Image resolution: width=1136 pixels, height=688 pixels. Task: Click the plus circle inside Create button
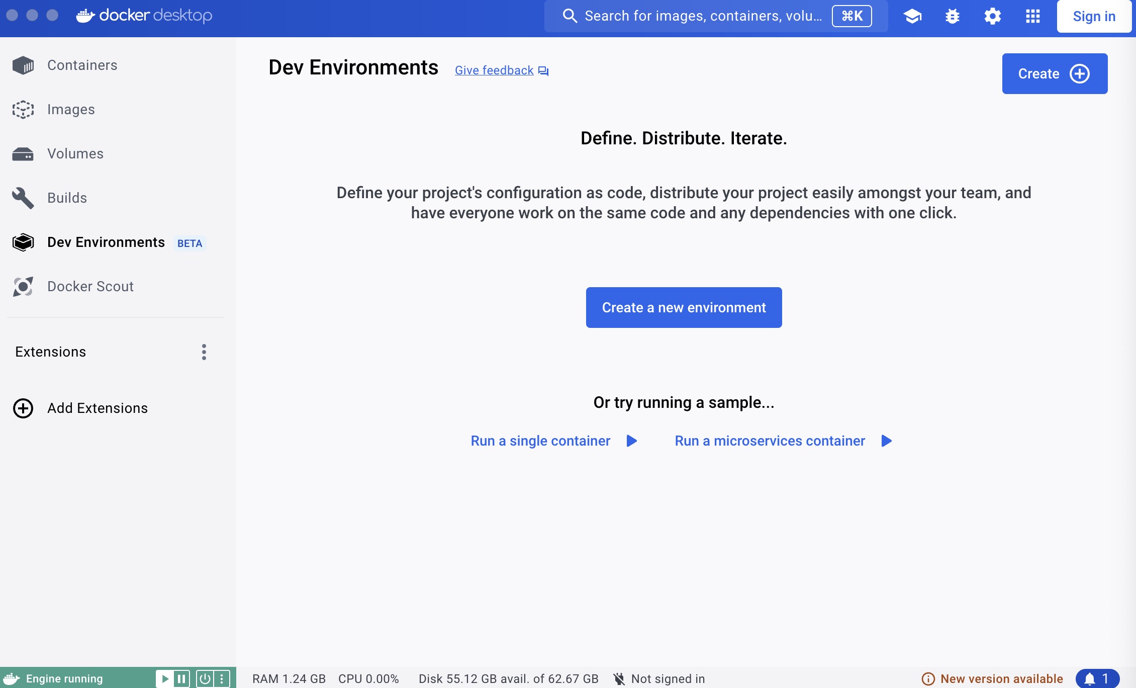coord(1080,74)
